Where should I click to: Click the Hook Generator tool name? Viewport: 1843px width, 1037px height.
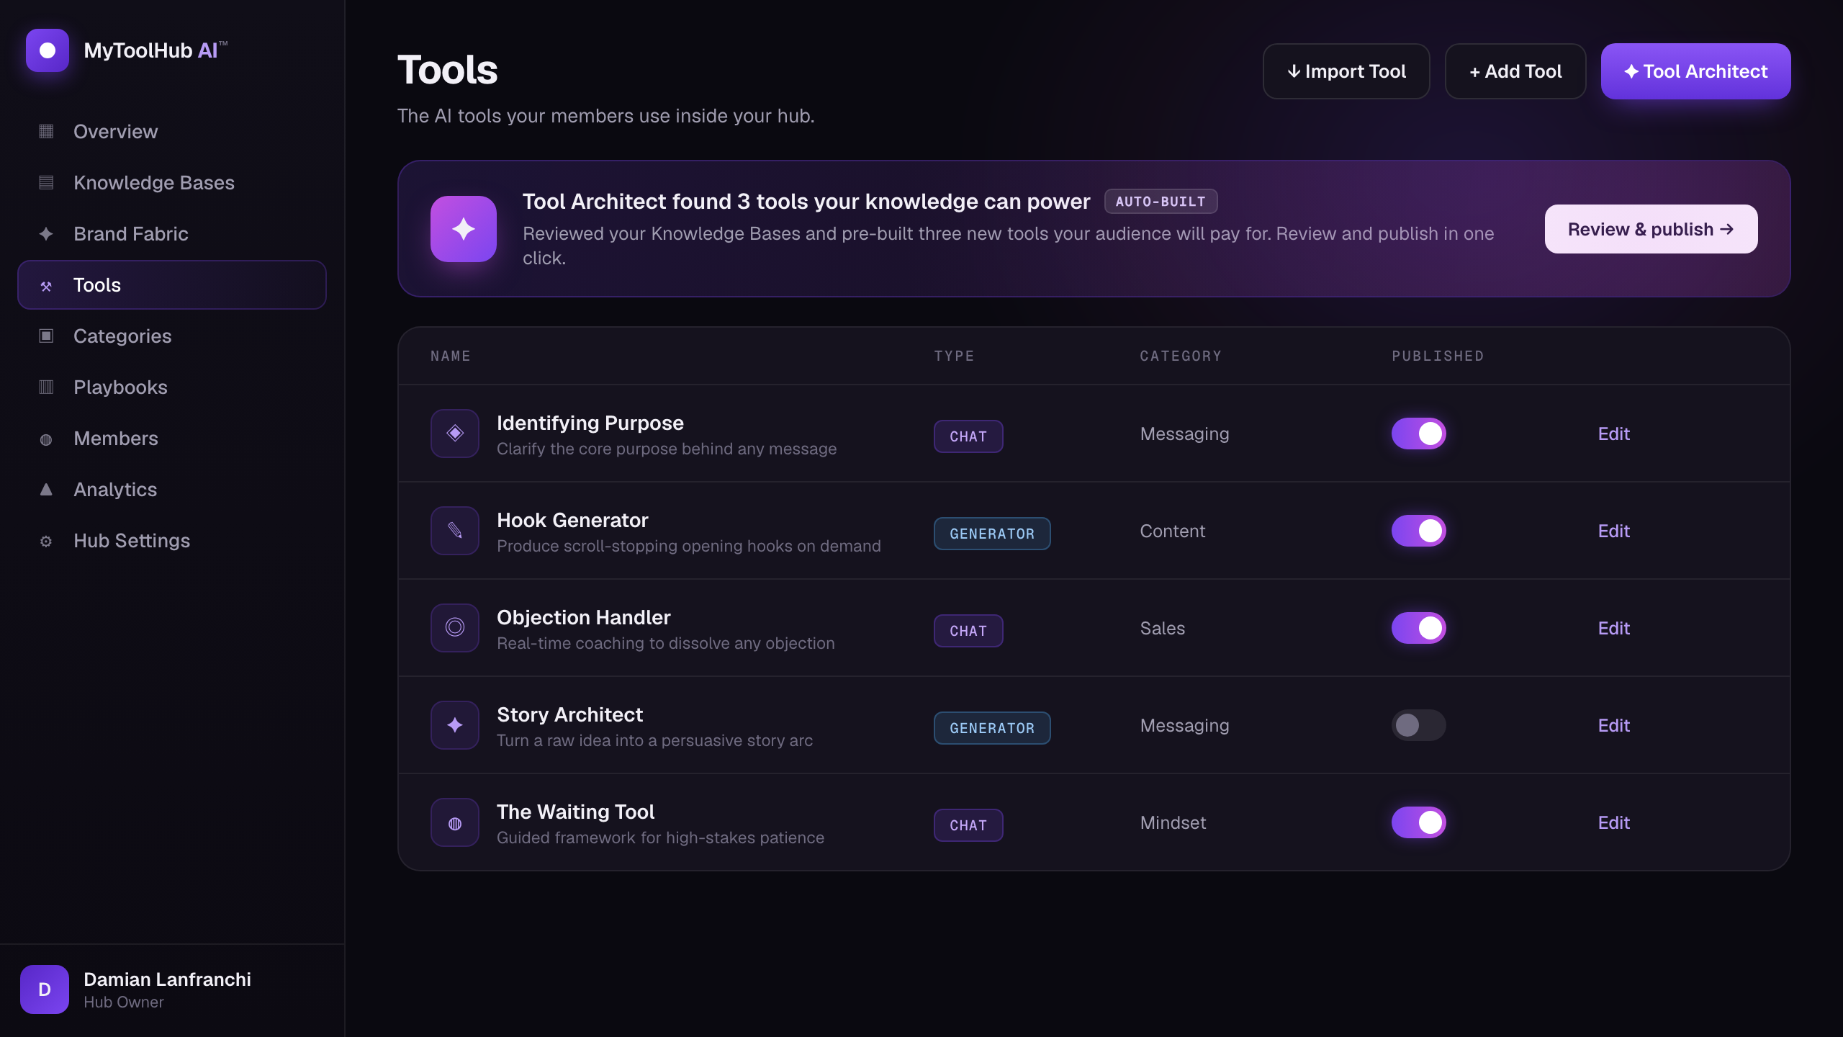click(x=572, y=520)
